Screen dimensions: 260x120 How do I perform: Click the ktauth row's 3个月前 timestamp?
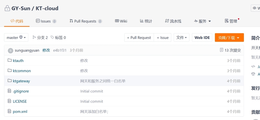click(x=234, y=61)
